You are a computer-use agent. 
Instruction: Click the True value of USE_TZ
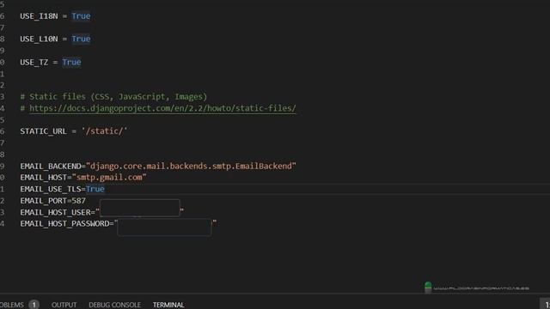click(x=71, y=62)
